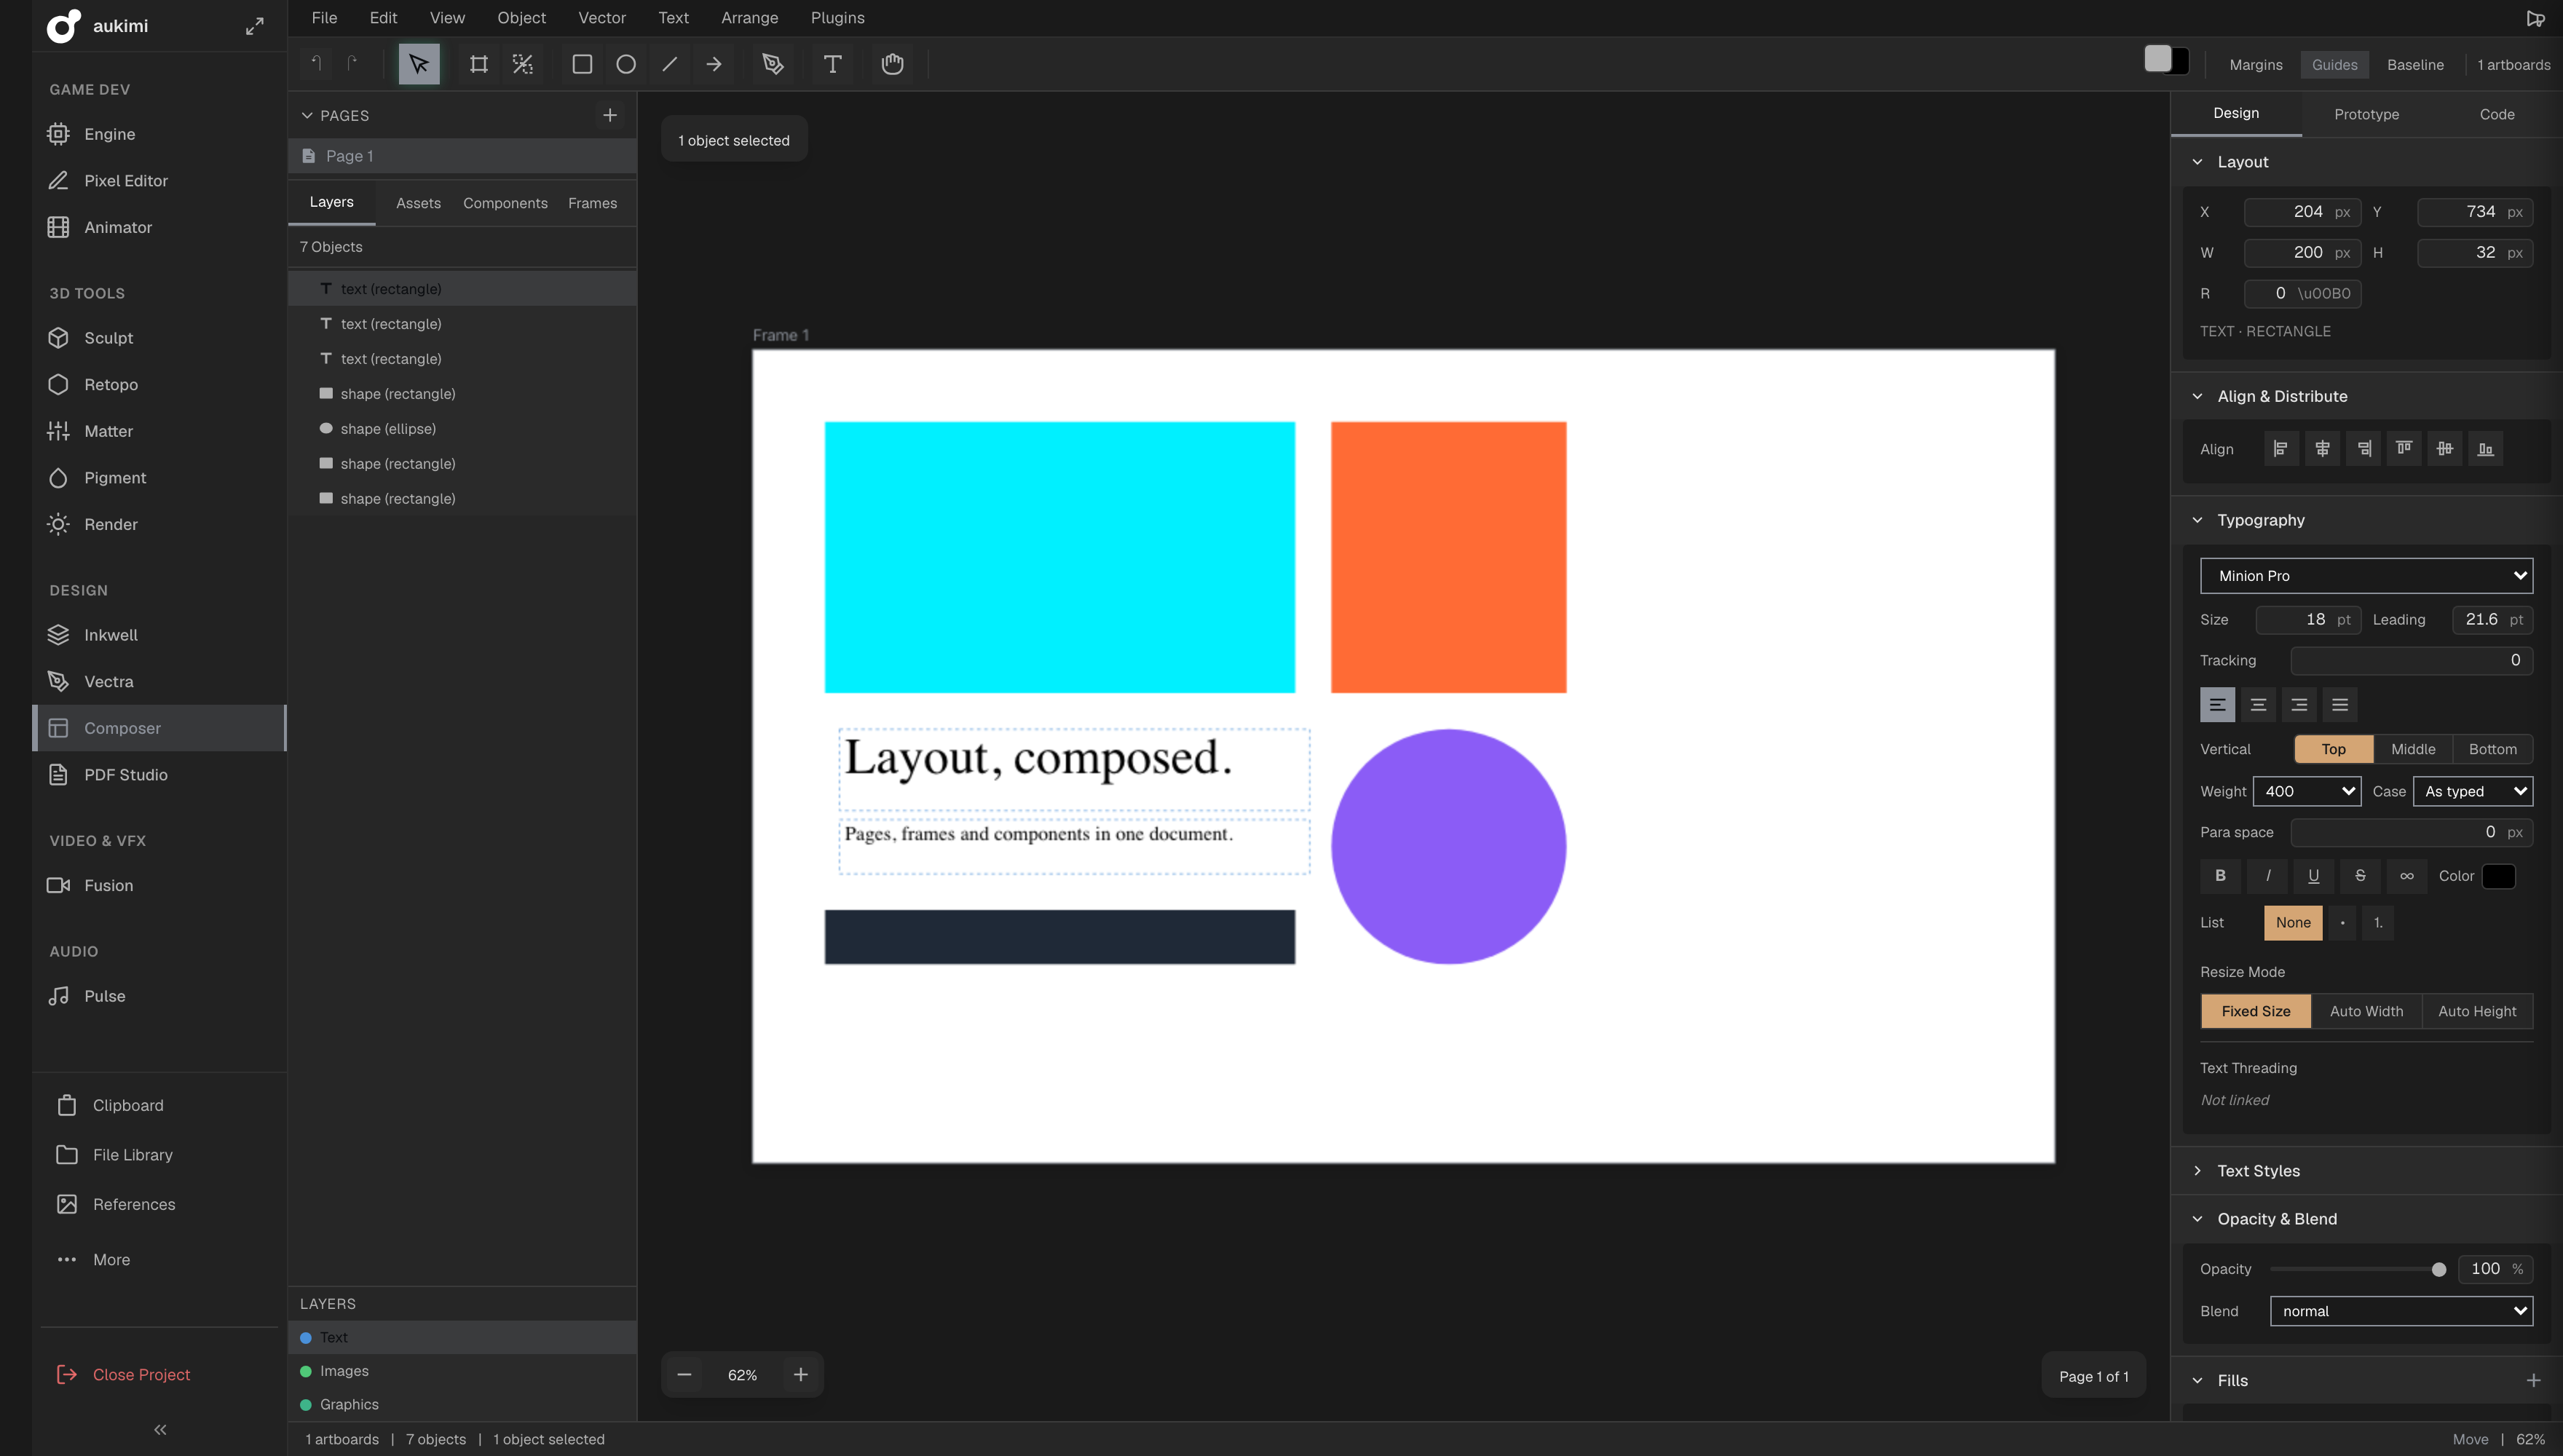This screenshot has width=2563, height=1456.
Task: Click the X position input field
Action: tap(2302, 212)
